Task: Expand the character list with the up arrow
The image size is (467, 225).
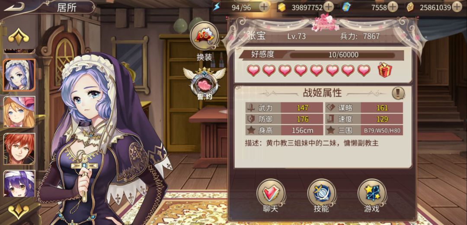Action: coord(19,36)
